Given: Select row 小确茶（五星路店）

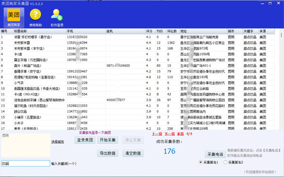Looking at the screenshot, I should [x=137, y=117].
